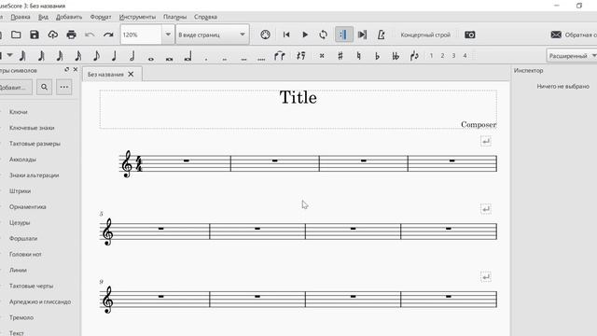Upload the score online with the cloud icon

(x=52, y=35)
